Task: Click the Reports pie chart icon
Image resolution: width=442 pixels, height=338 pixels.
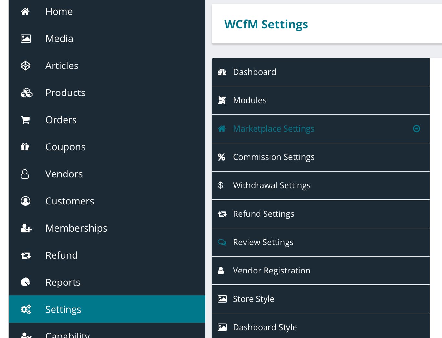Action: tap(25, 282)
